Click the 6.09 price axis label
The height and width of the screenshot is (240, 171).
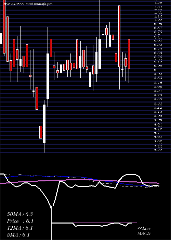(158, 66)
